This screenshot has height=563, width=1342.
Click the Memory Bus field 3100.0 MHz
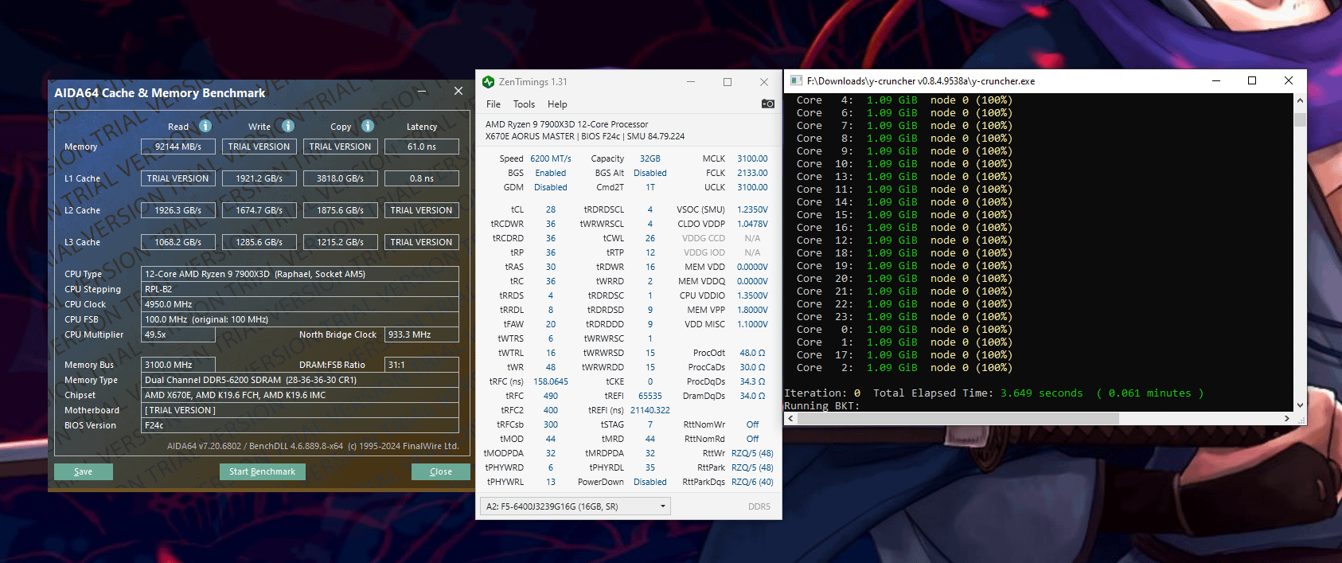pos(178,365)
